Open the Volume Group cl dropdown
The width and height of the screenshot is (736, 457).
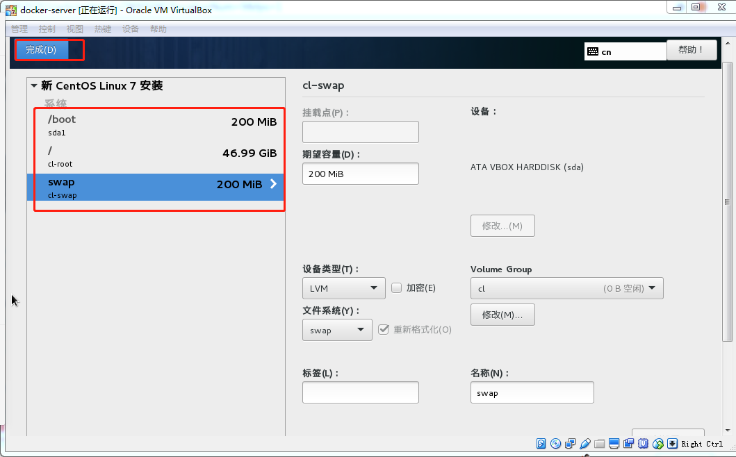pos(566,288)
